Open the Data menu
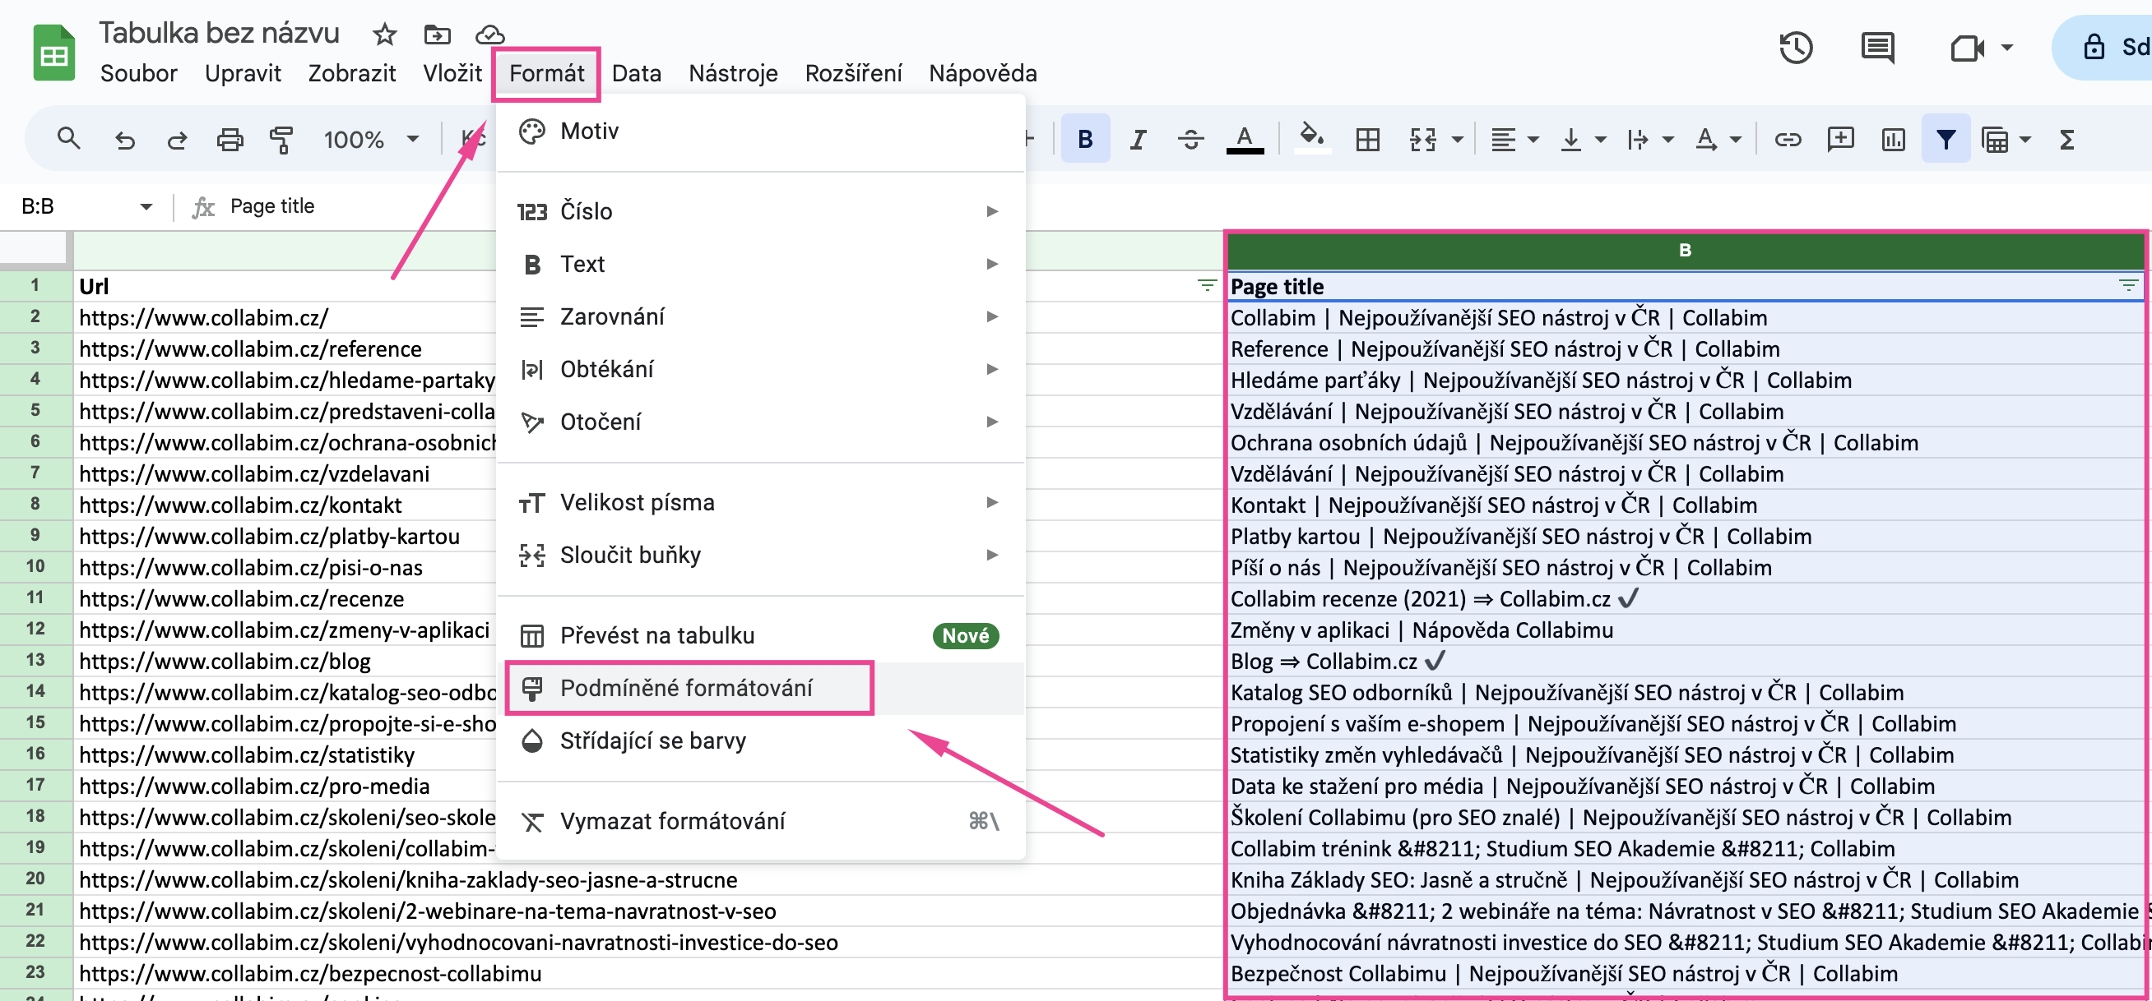The image size is (2152, 1001). pyautogui.click(x=637, y=73)
